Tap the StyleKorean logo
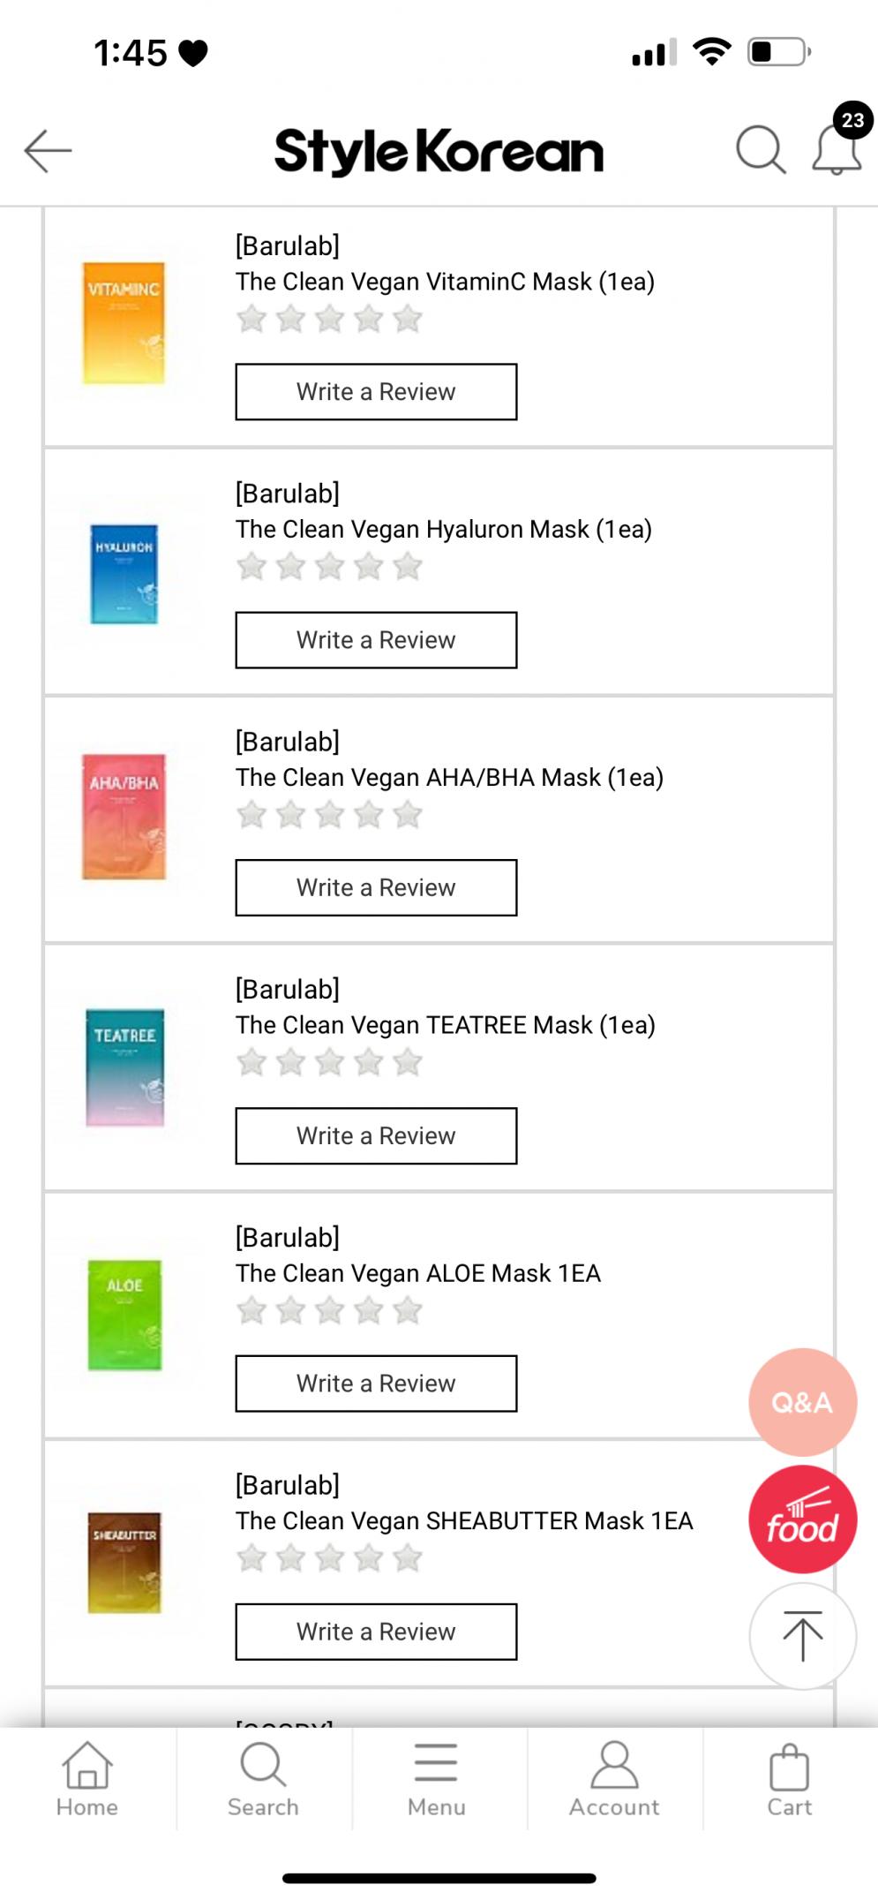The image size is (878, 1900). tap(439, 151)
